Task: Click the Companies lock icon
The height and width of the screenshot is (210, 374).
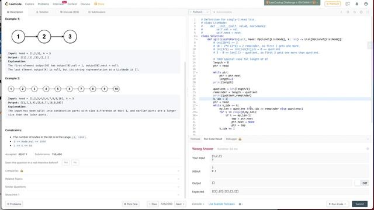Action: pyautogui.click(x=22, y=171)
